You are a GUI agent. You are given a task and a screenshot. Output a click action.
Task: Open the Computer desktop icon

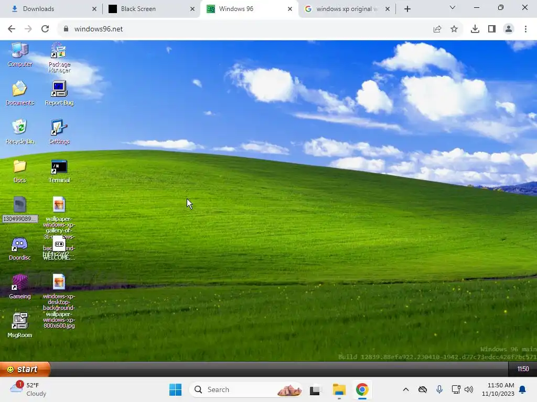pyautogui.click(x=20, y=54)
